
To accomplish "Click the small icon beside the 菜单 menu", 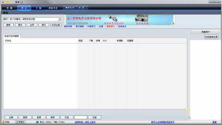I will 22,2.
